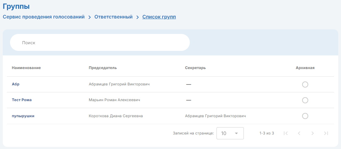
Task: Toggle archive radio for пупырушки group
Action: click(305, 116)
